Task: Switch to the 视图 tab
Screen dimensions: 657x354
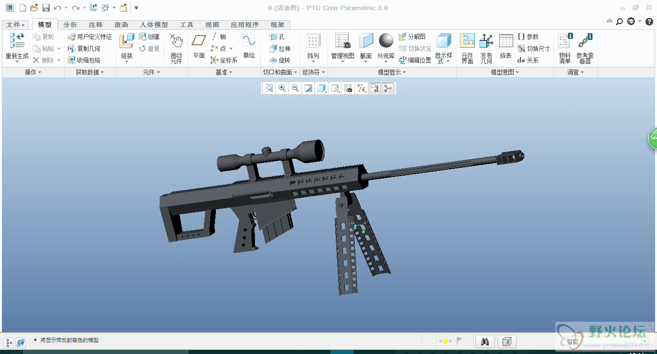Action: [x=212, y=25]
